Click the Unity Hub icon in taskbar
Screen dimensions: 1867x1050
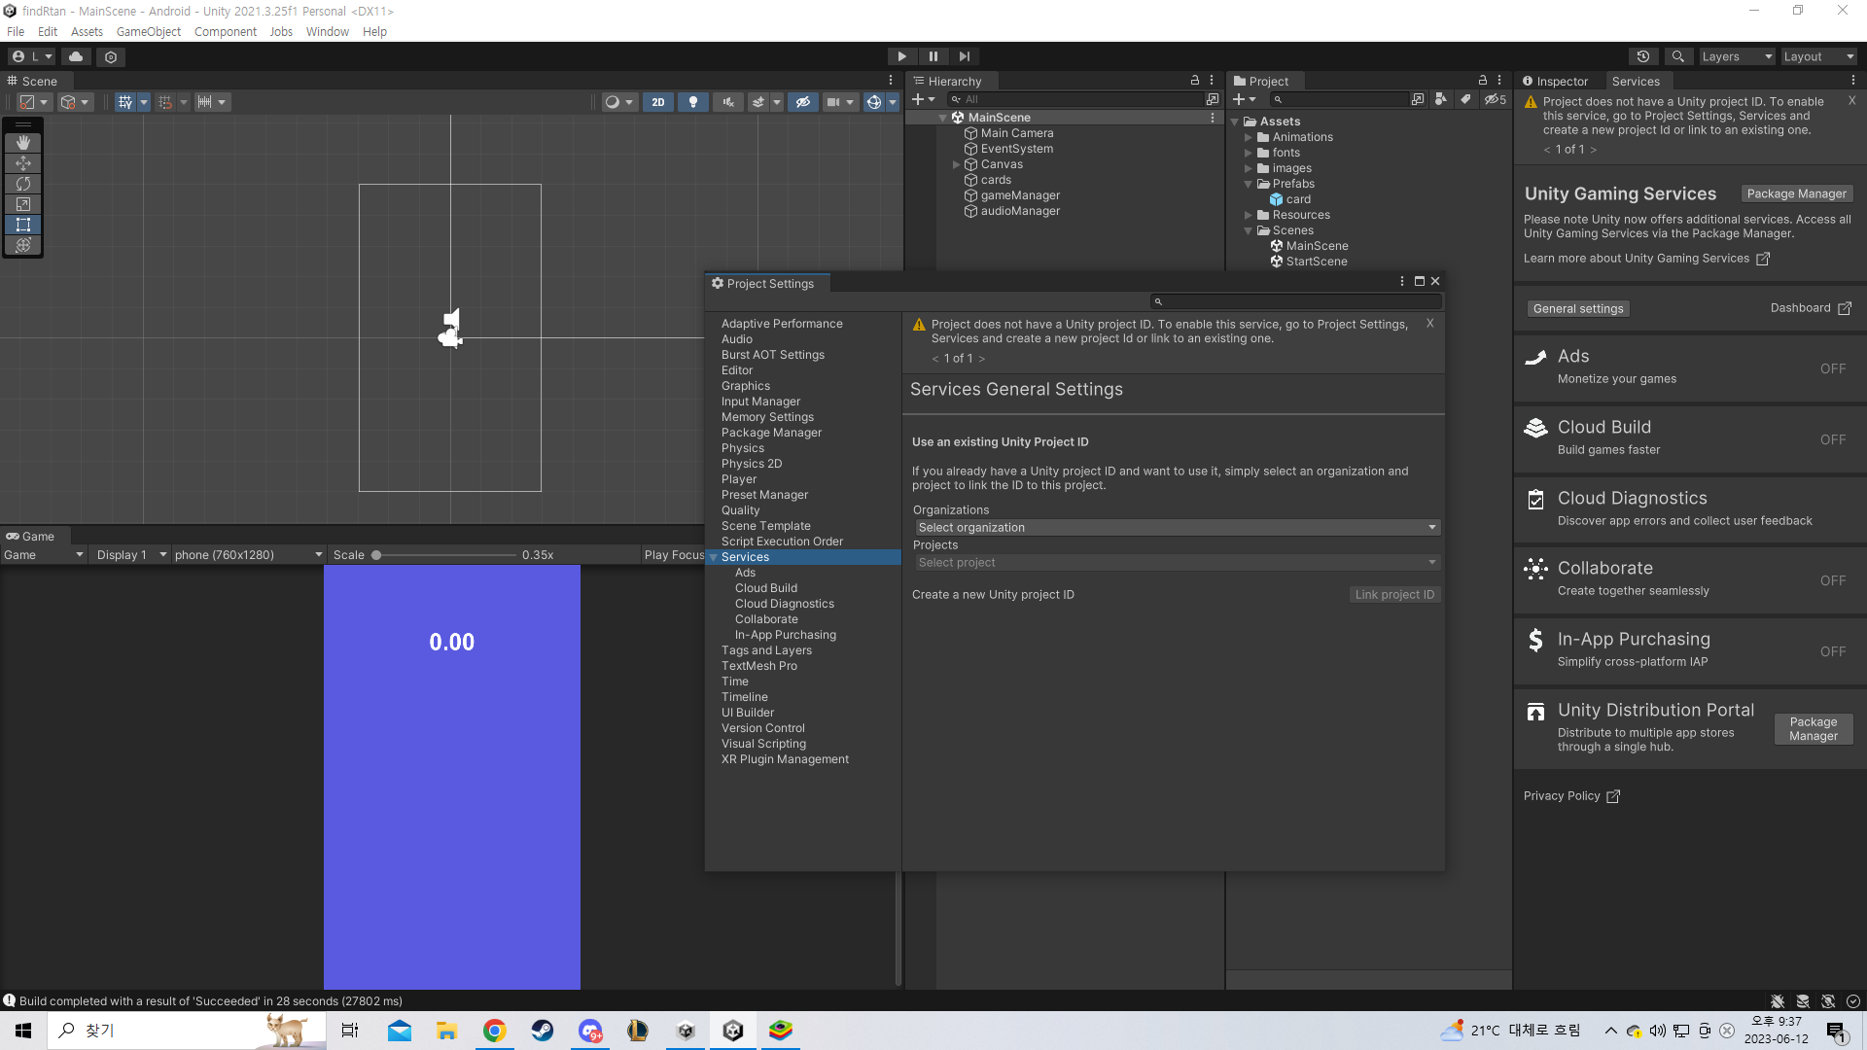686,1031
